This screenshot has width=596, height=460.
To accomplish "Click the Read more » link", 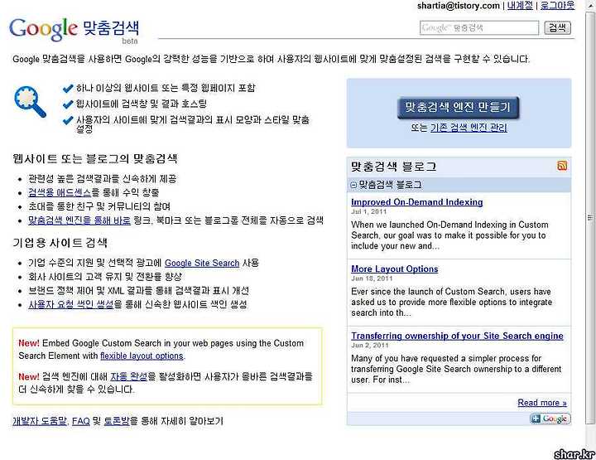I will (542, 403).
